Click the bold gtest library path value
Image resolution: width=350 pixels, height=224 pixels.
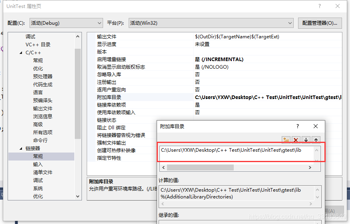(x=268, y=97)
